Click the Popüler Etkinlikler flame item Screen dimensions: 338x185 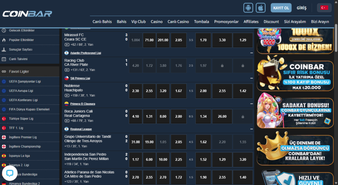coord(21,40)
